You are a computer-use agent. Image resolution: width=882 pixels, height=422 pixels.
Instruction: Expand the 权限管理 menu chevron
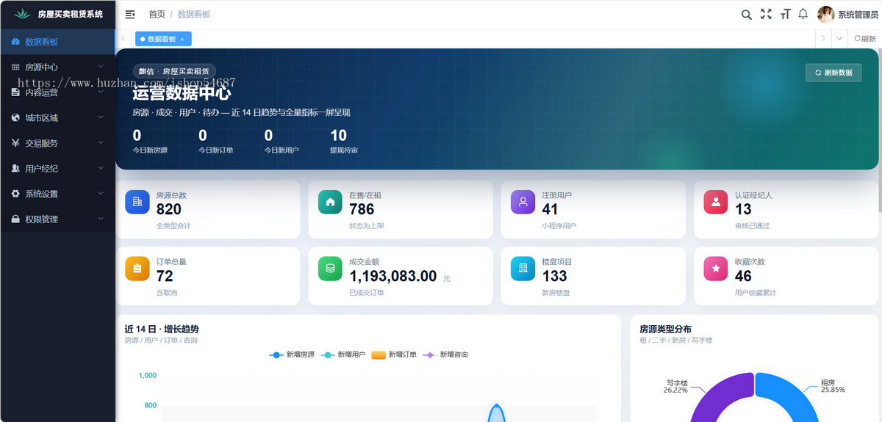pos(101,219)
